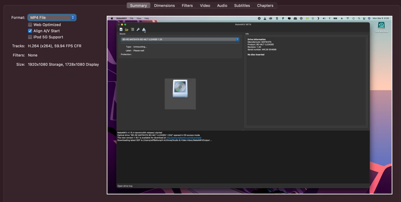Click the pause-circle menu bar icon
Viewport: 401px width, 202px height.
tap(301, 18)
